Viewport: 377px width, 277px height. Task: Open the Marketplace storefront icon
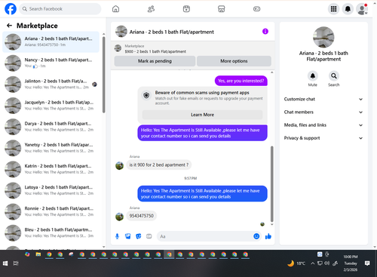point(222,9)
